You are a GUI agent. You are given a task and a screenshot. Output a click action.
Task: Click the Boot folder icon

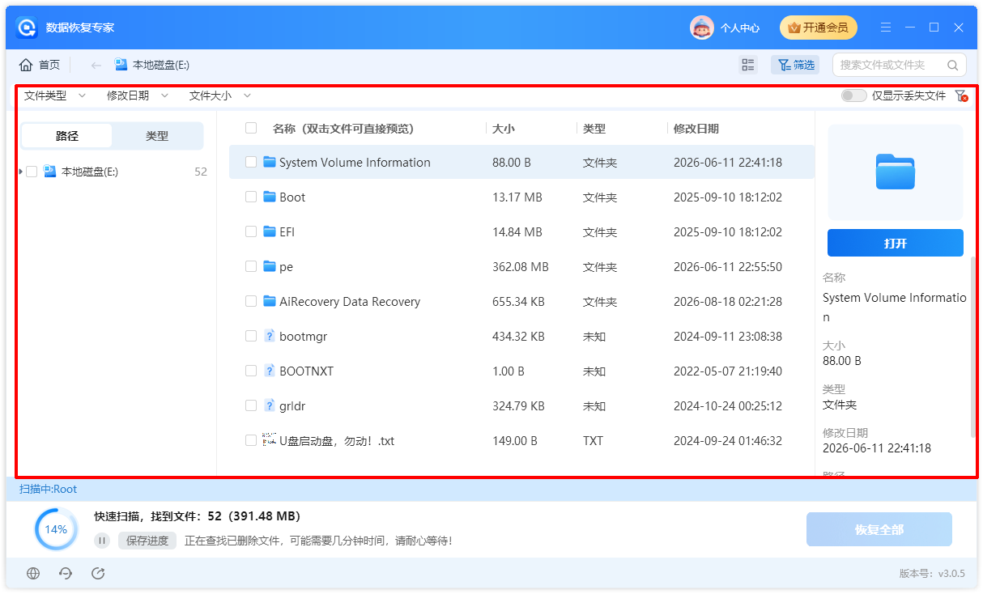(270, 197)
